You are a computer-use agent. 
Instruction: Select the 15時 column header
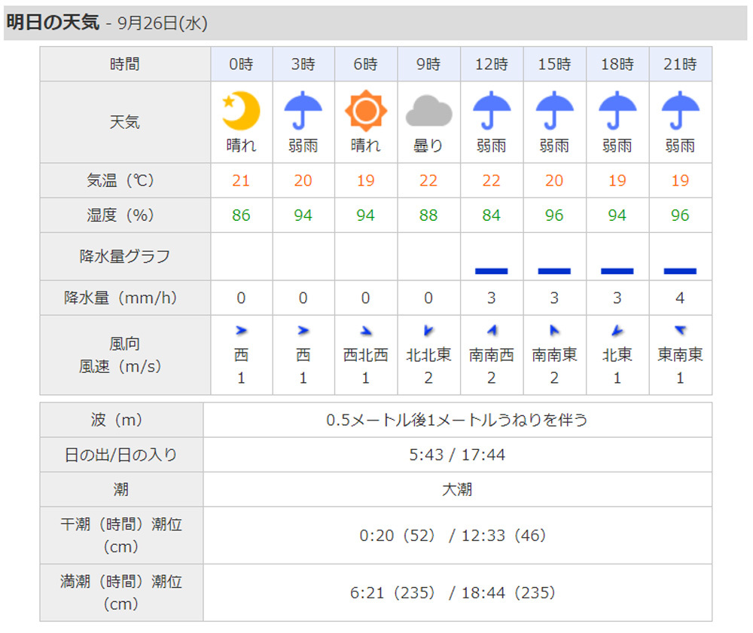point(554,65)
